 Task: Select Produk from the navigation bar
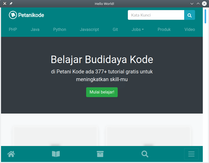click(x=164, y=29)
